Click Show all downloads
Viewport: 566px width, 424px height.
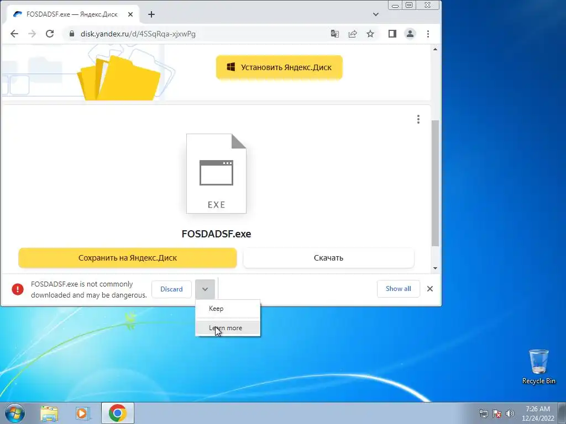[x=398, y=289]
